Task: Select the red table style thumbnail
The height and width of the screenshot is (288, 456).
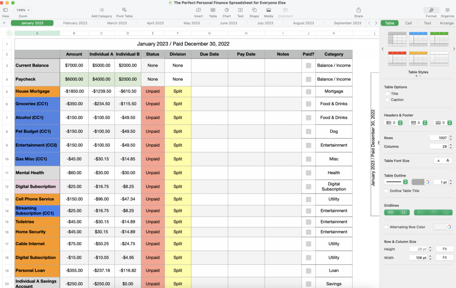Action: pos(397,59)
